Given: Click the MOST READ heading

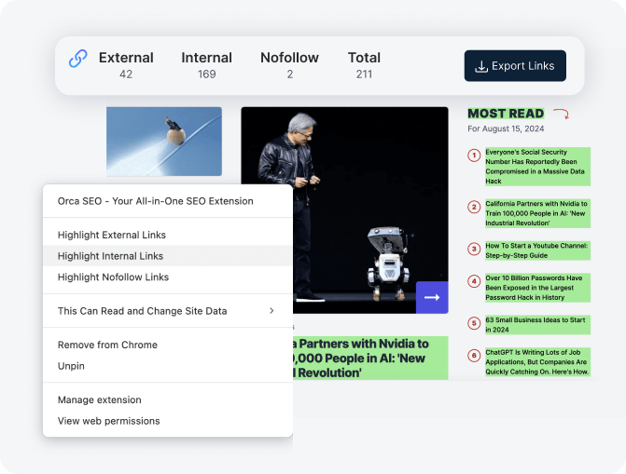Looking at the screenshot, I should click(x=506, y=114).
